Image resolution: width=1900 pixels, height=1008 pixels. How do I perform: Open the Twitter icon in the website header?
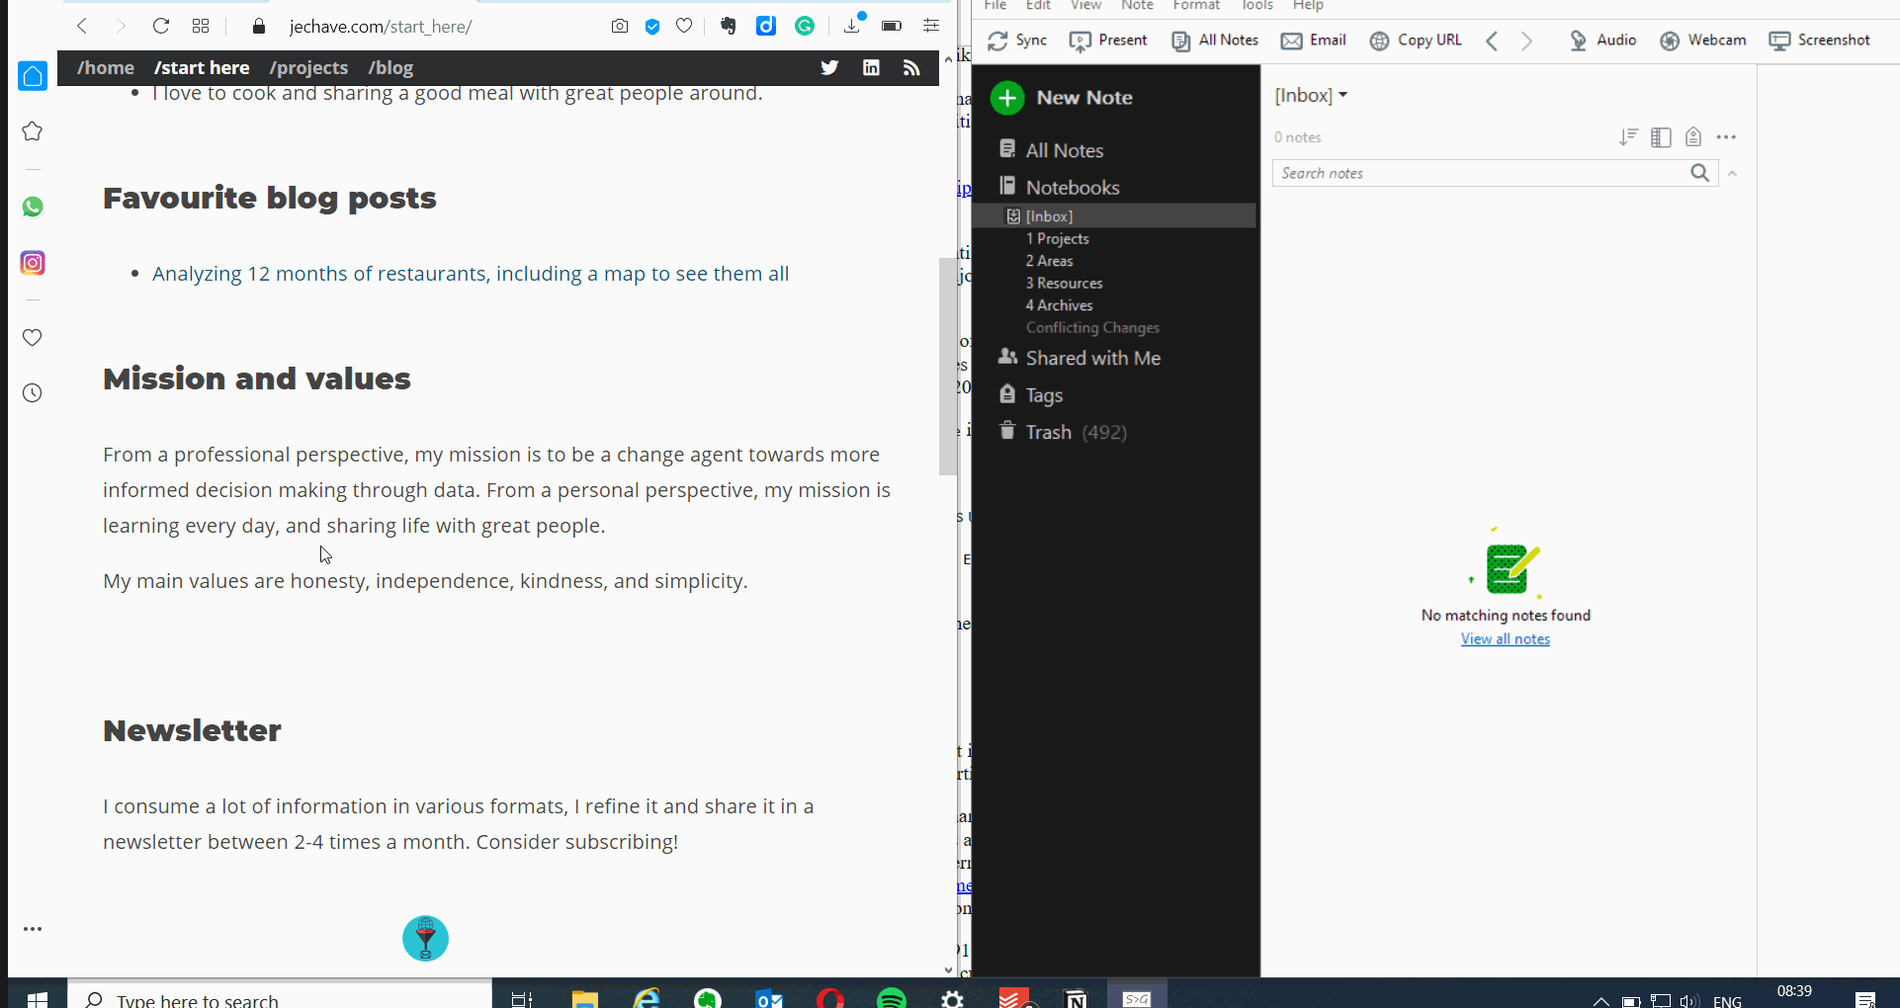(x=829, y=67)
